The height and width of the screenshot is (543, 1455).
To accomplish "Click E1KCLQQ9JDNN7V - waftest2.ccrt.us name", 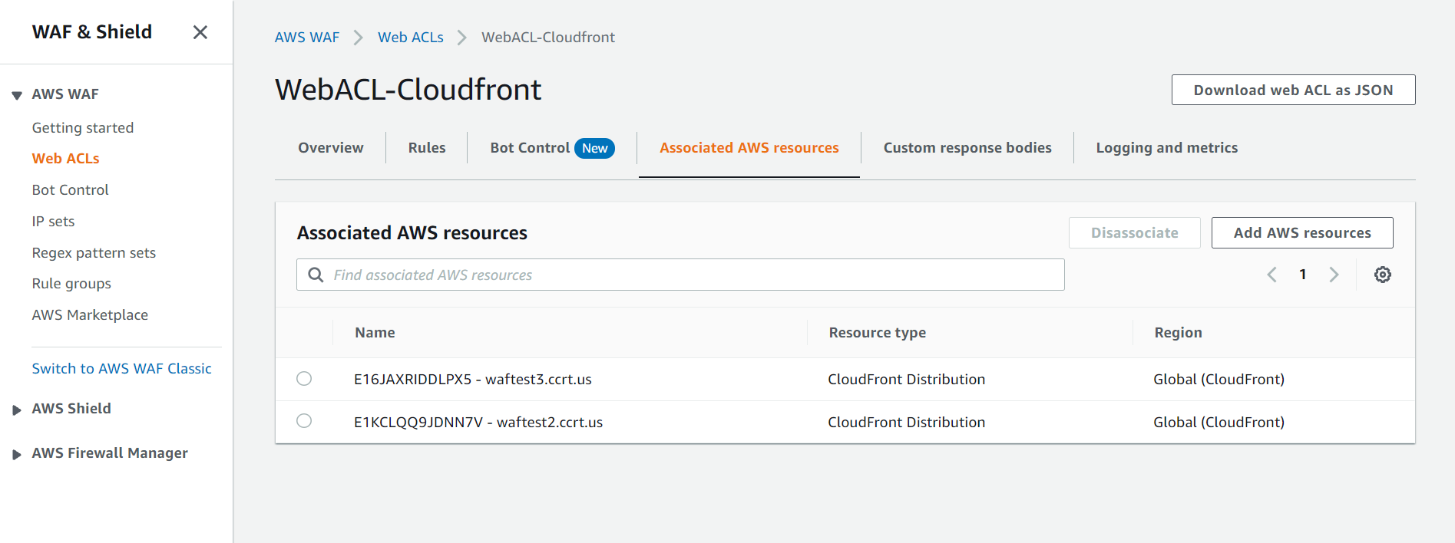I will pos(478,422).
